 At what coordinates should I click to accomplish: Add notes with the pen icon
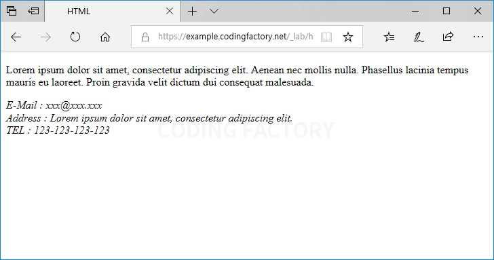pos(419,37)
